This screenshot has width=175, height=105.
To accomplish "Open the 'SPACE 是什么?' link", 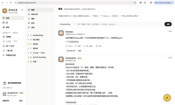I will coord(7,88).
